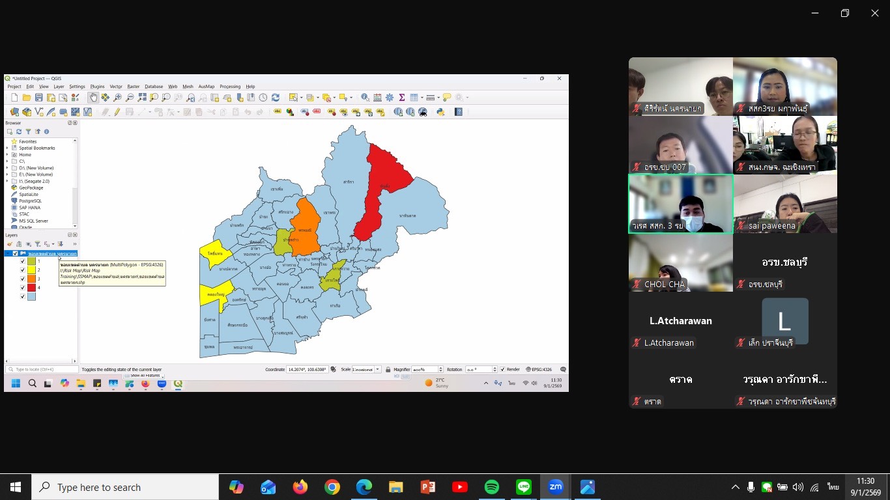Image resolution: width=890 pixels, height=500 pixels.
Task: Click the Zoom In magnifier tool
Action: pyautogui.click(x=117, y=98)
